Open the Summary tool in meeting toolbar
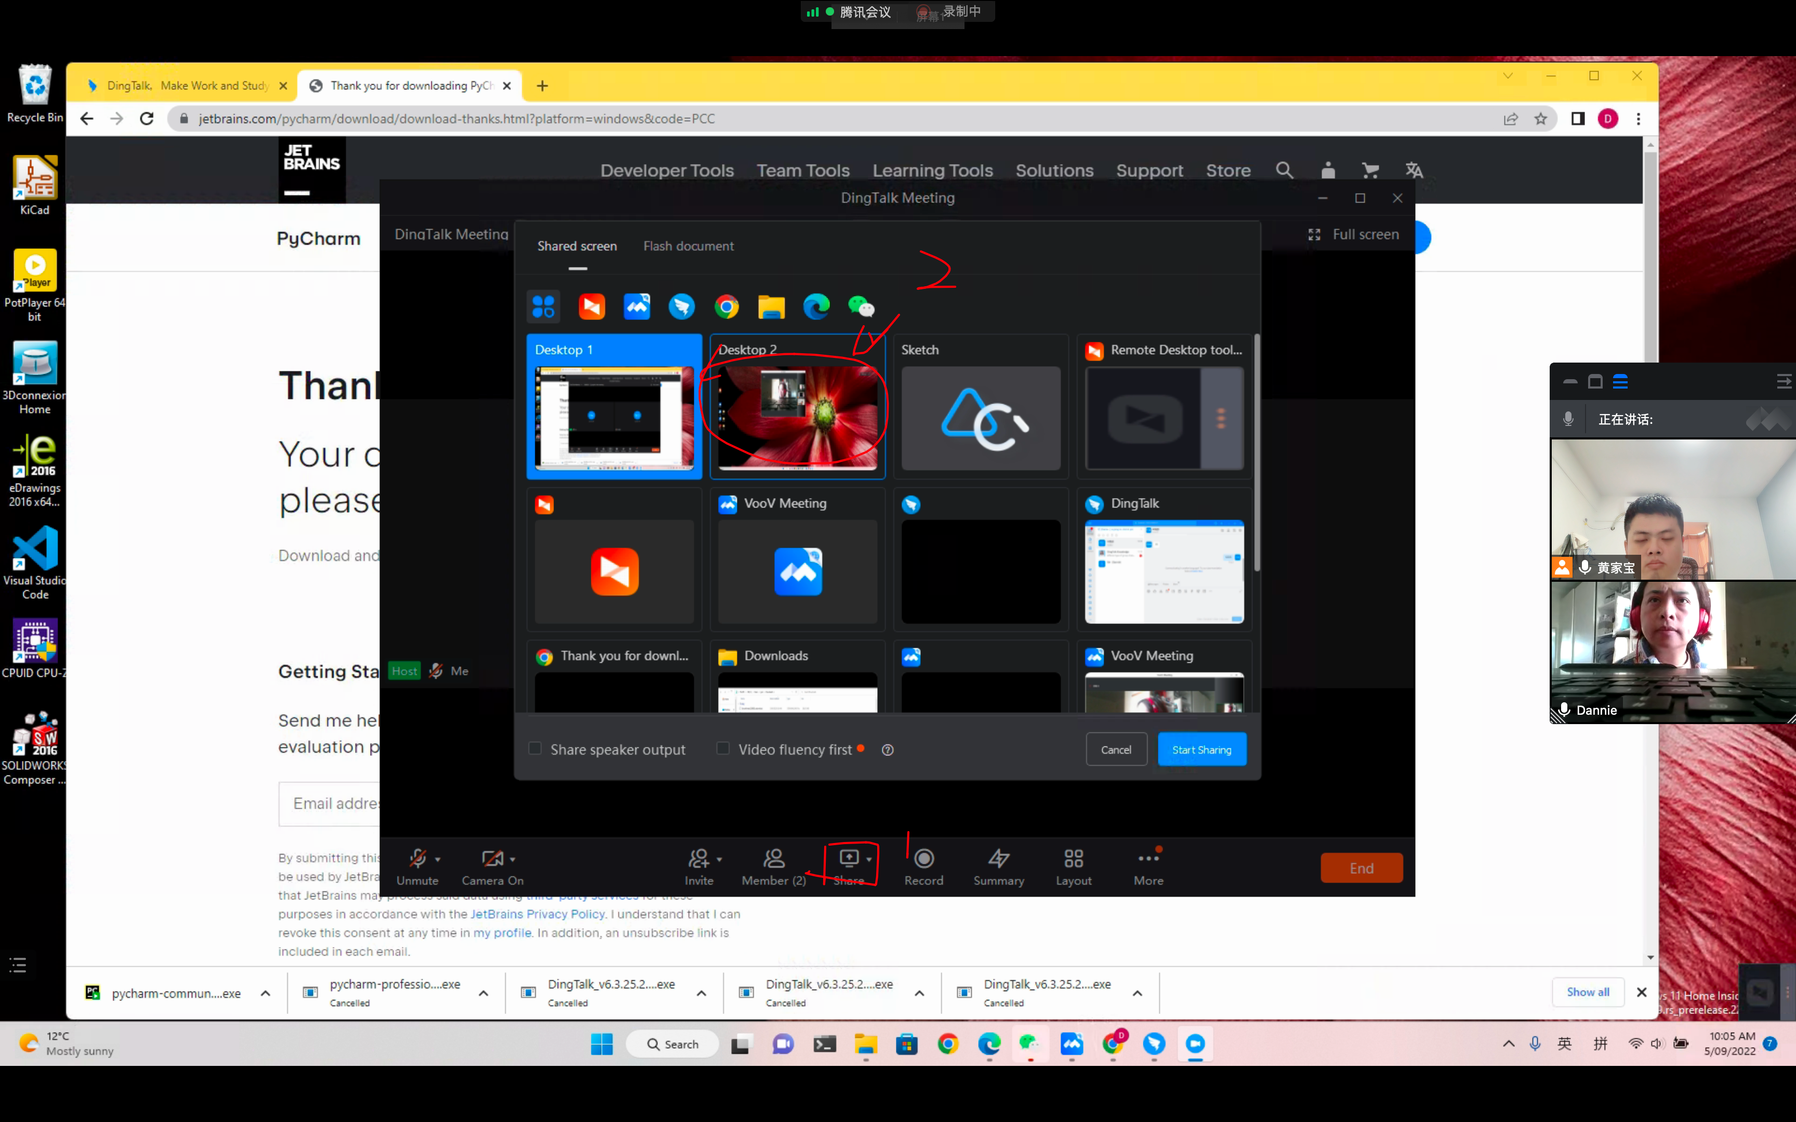Viewport: 1796px width, 1122px height. (x=998, y=859)
